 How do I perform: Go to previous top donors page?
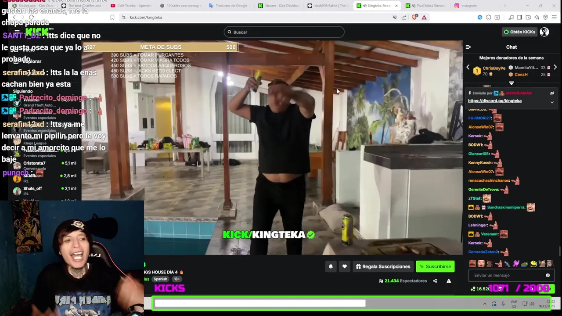(x=468, y=68)
